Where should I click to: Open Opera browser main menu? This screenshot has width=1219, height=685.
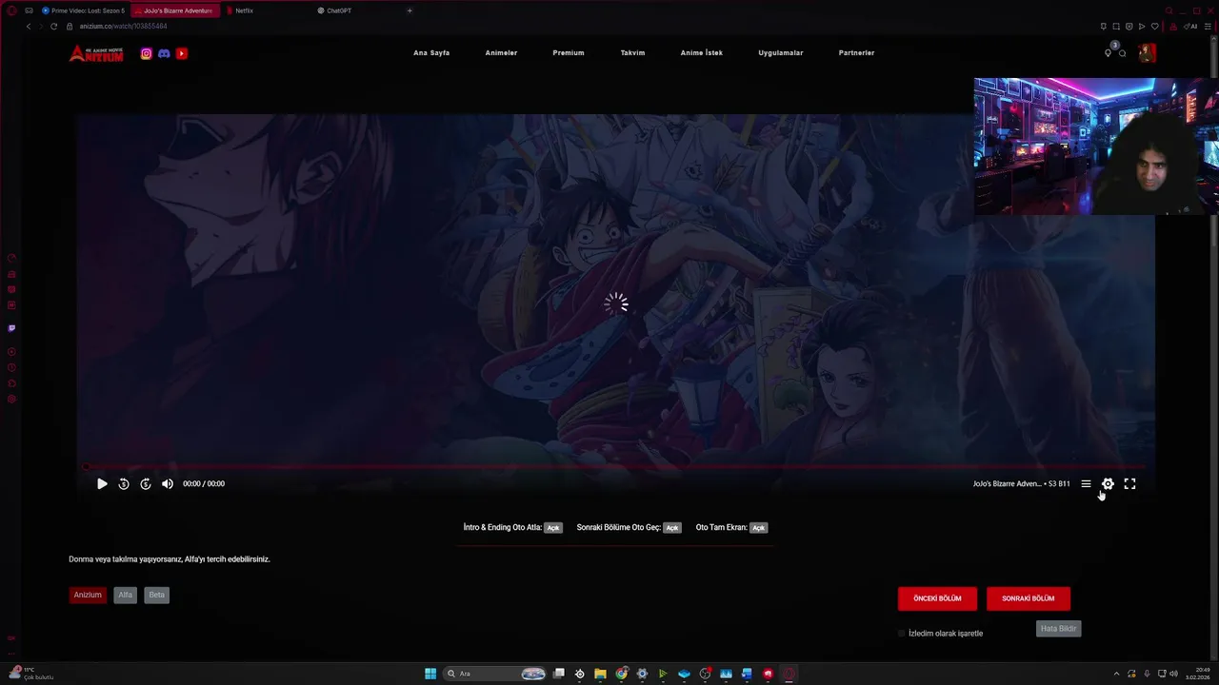pyautogui.click(x=11, y=10)
